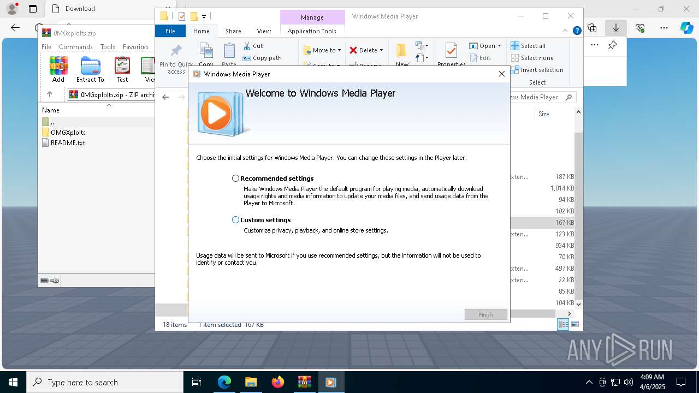699x393 pixels.
Task: Select the parent '..' entry in WinRAR
Action: (x=52, y=122)
